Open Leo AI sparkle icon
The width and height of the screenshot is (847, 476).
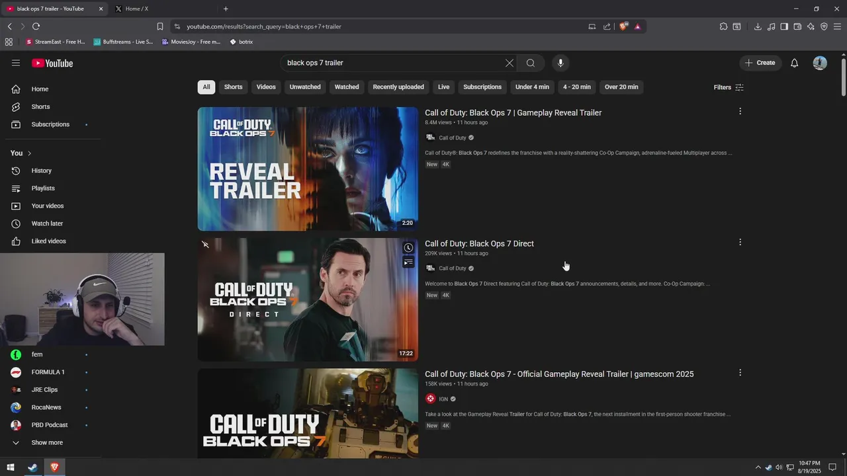(x=811, y=26)
